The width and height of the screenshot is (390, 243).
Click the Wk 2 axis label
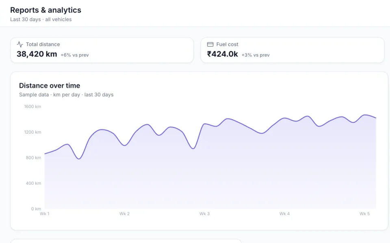tap(124, 214)
